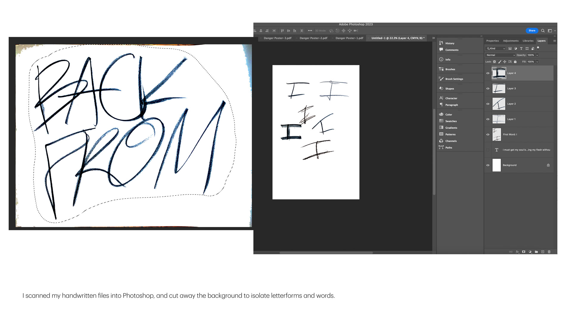Viewport: 566px width, 318px height.
Task: Enable lock transparent pixels
Action: point(494,62)
